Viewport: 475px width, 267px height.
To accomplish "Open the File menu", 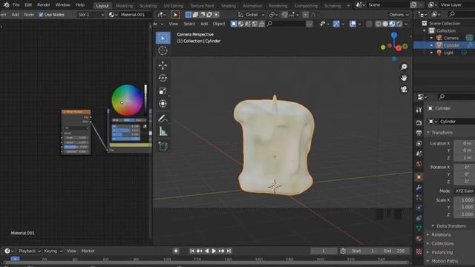I will (x=16, y=5).
